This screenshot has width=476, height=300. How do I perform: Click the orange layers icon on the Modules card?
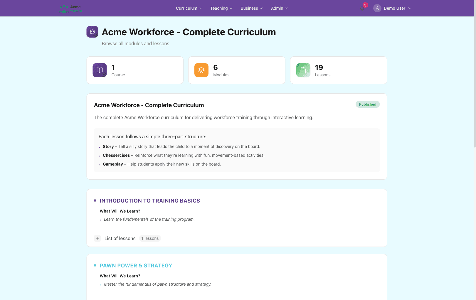point(201,70)
